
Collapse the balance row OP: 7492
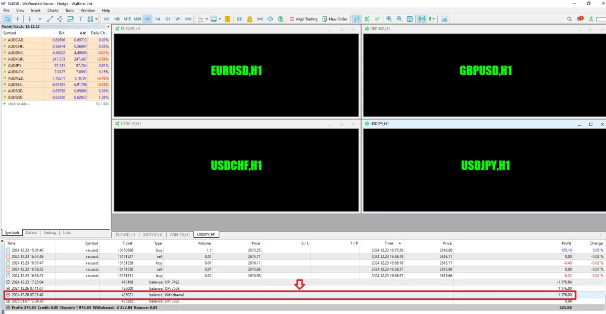coord(8,282)
